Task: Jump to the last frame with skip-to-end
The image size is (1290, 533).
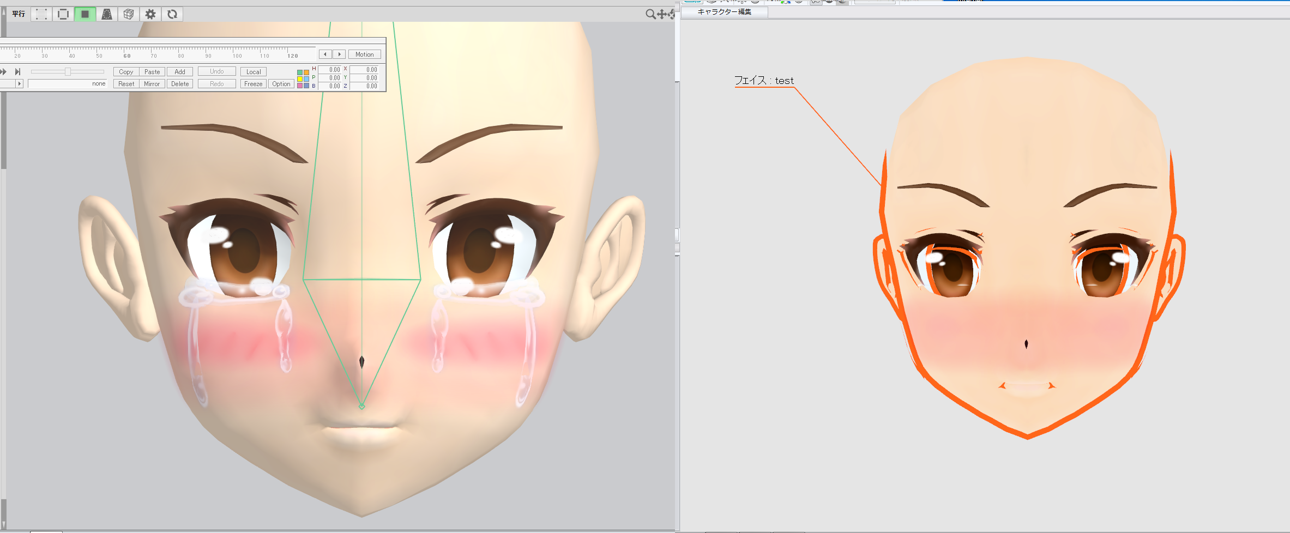Action: (x=17, y=71)
